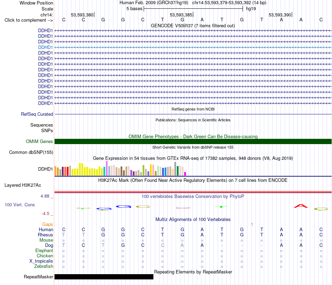Select the Rhesus alignment row label
The height and width of the screenshot is (285, 332).
click(x=45, y=235)
